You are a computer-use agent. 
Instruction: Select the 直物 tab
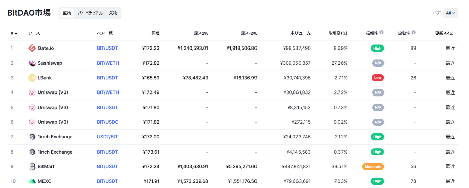coord(67,13)
